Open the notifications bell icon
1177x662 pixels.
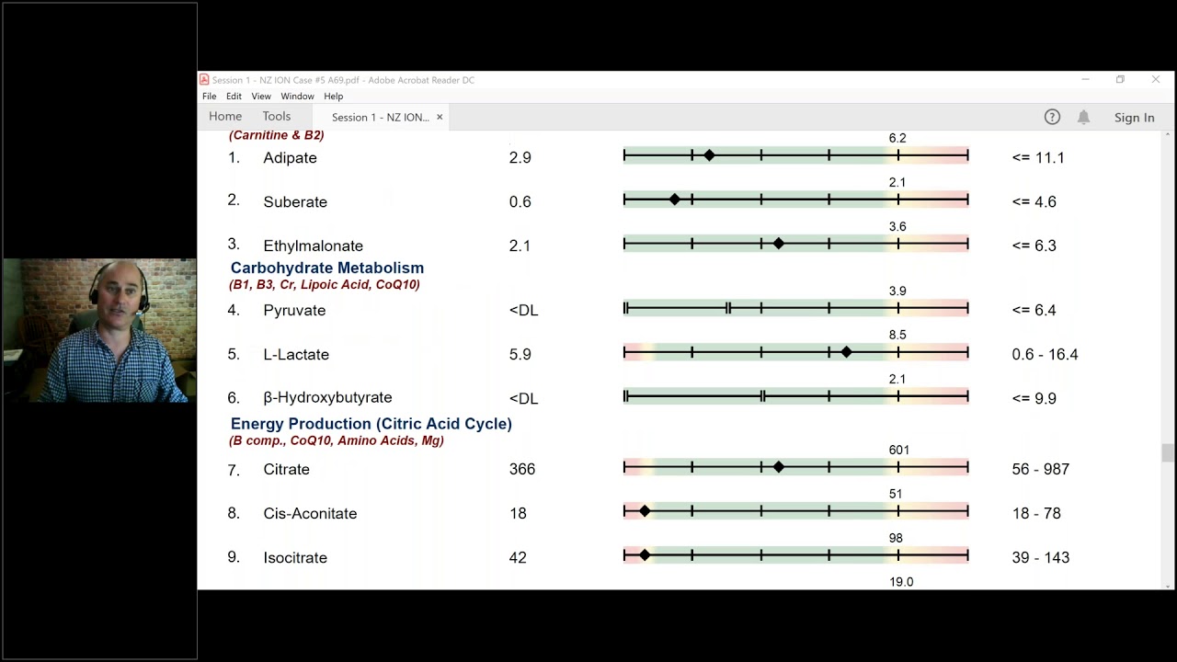tap(1084, 117)
